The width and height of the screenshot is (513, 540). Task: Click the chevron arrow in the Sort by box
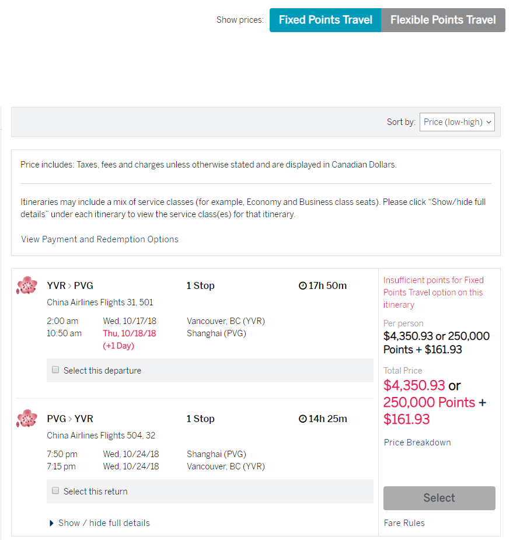(x=488, y=122)
